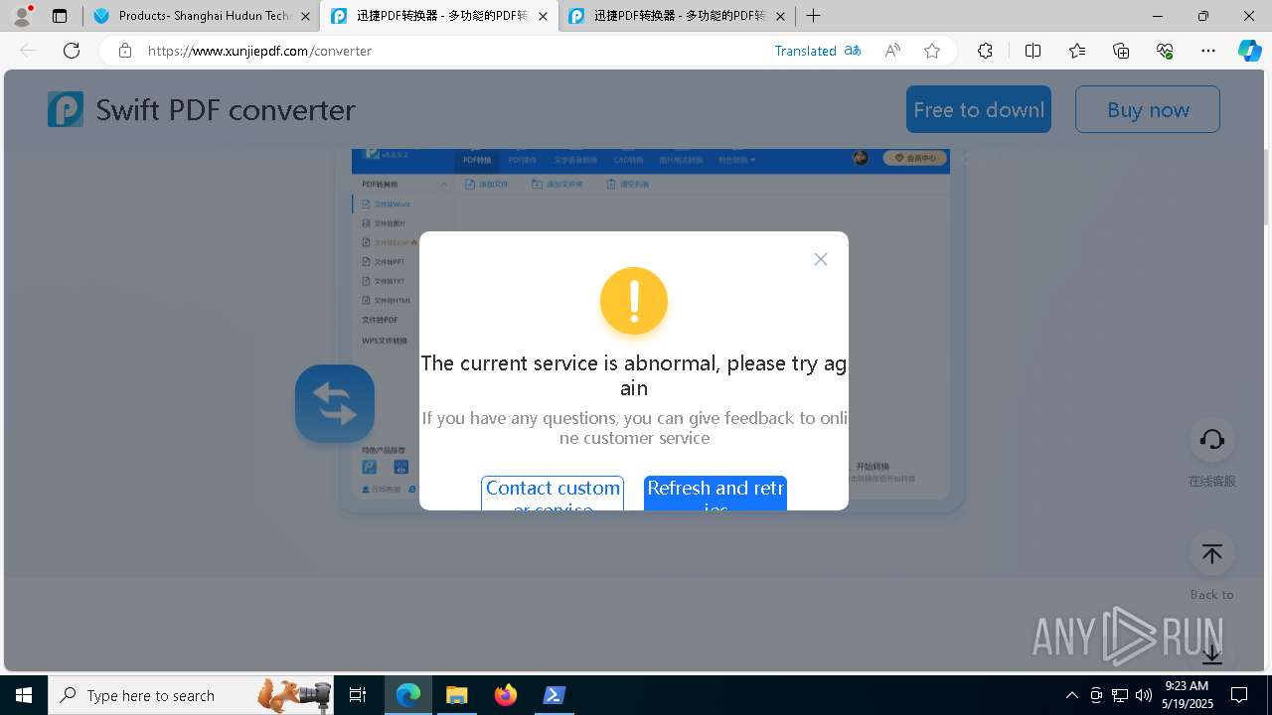Viewport: 1272px width, 715px height.
Task: Click Read aloud icon
Action: 892,51
